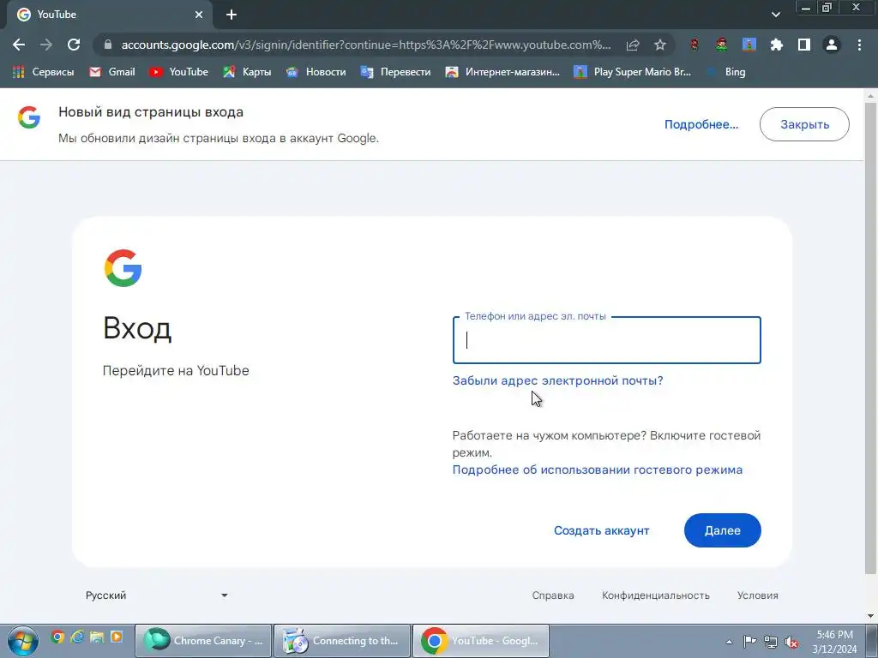This screenshot has height=658, width=878.
Task: Open the Условия footer link
Action: (758, 595)
